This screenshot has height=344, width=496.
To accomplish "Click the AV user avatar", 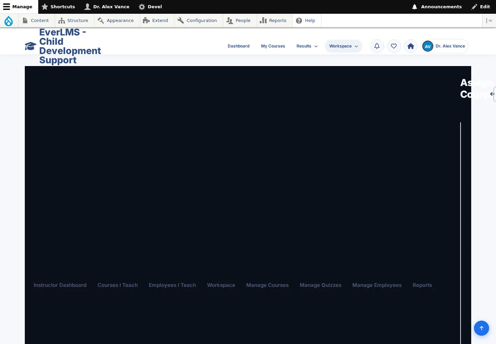I will point(428,46).
